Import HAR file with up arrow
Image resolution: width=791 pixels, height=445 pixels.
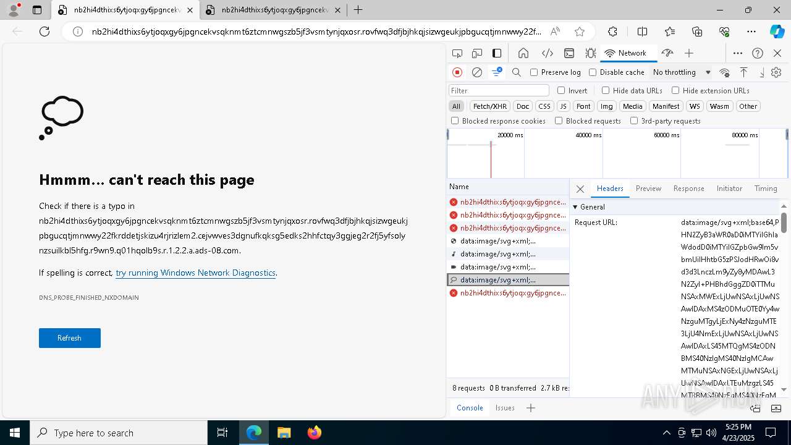(744, 72)
